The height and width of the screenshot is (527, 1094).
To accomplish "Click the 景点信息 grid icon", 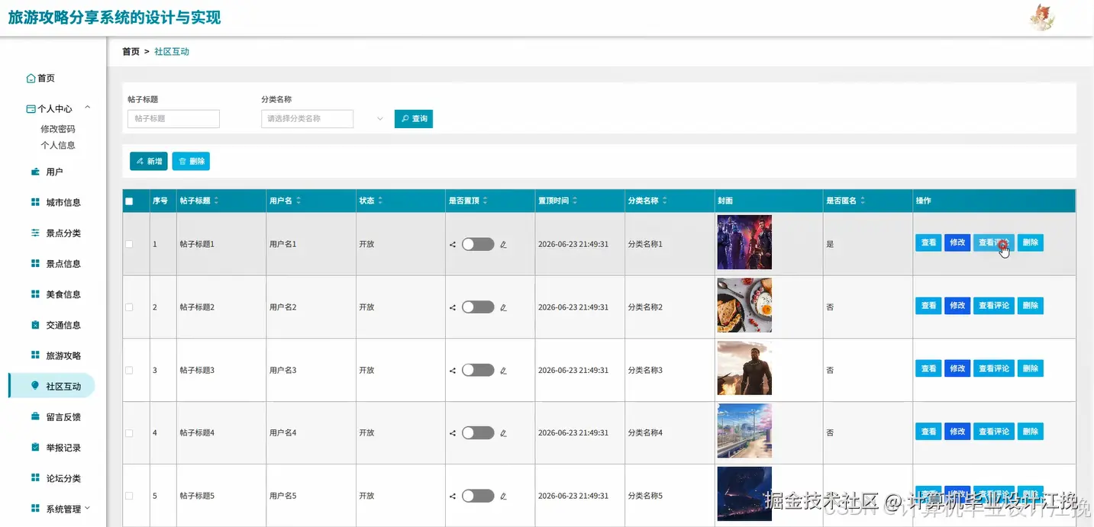I will coord(35,263).
